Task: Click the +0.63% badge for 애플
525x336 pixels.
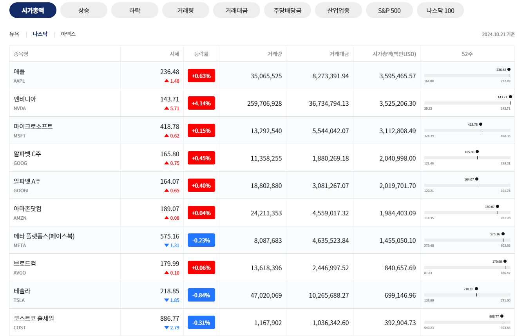Action: coord(201,76)
